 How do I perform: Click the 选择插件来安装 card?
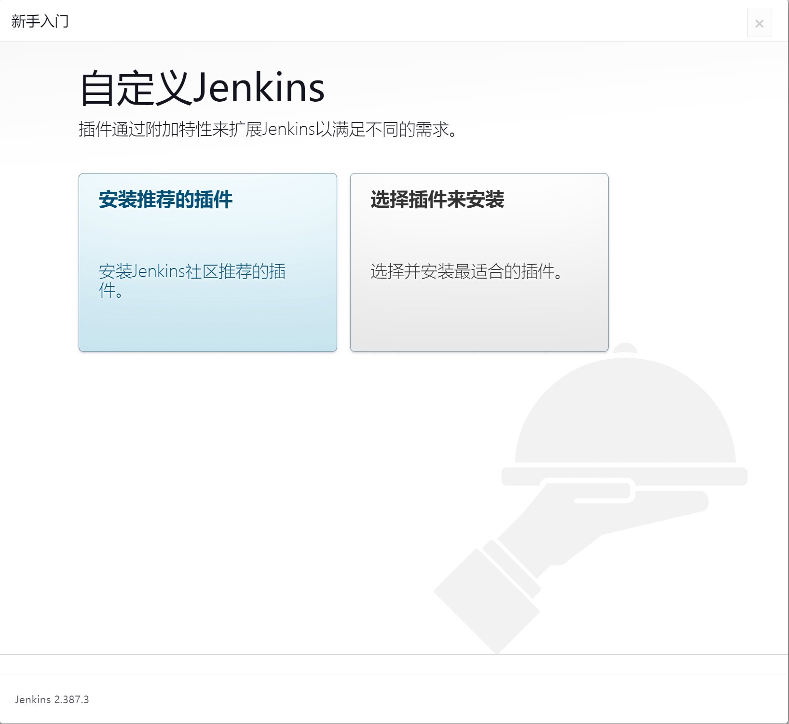click(479, 262)
